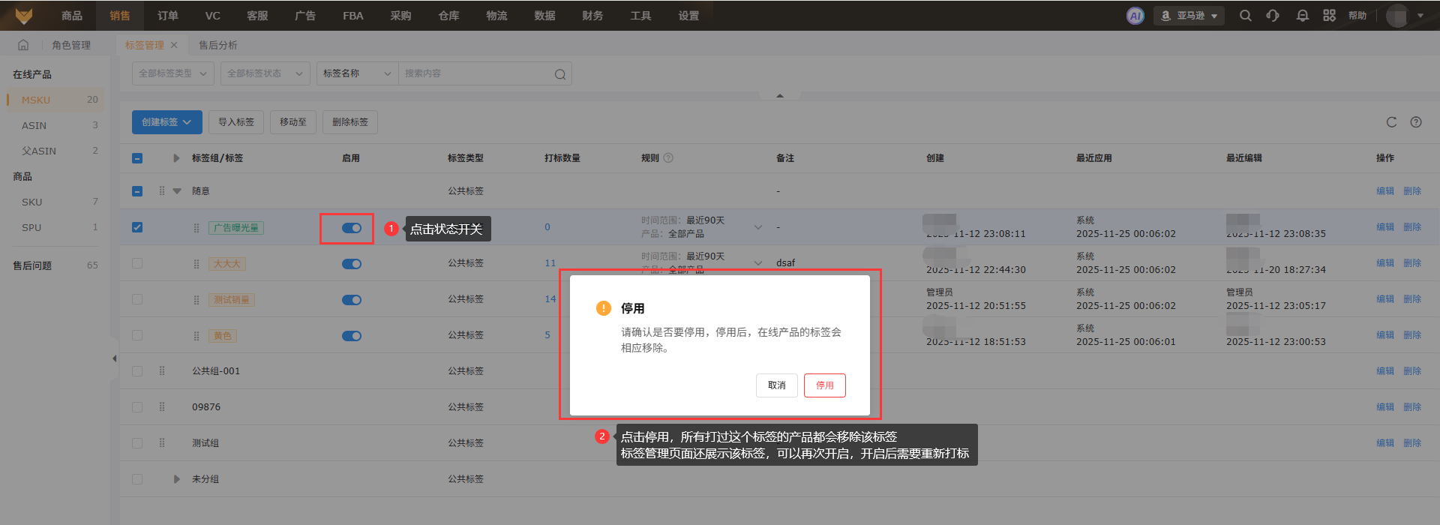The image size is (1440, 525).
Task: Click 取消 in the dialog
Action: pos(777,385)
